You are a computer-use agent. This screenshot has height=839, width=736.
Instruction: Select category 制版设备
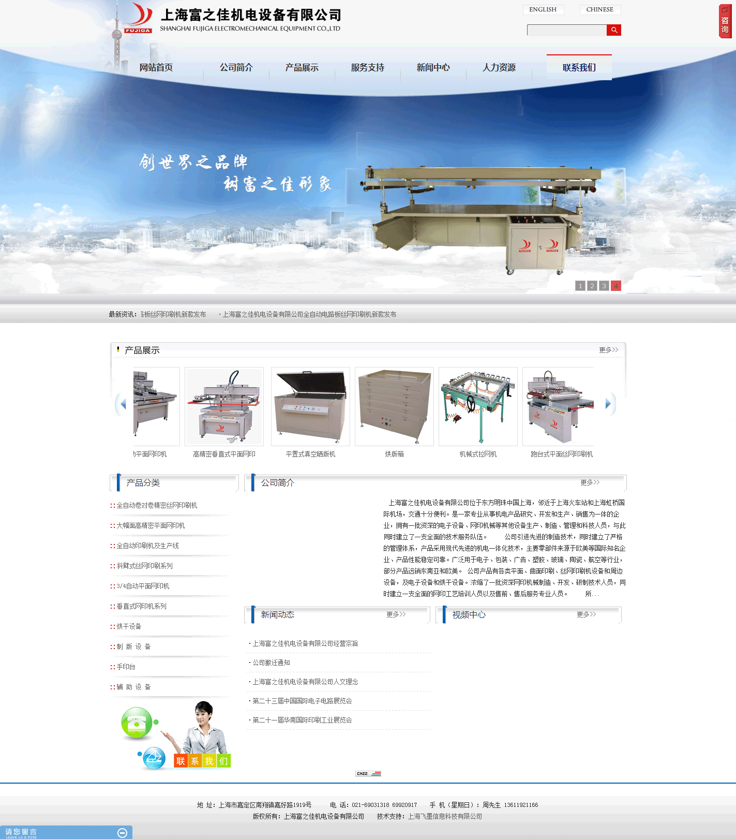click(133, 647)
